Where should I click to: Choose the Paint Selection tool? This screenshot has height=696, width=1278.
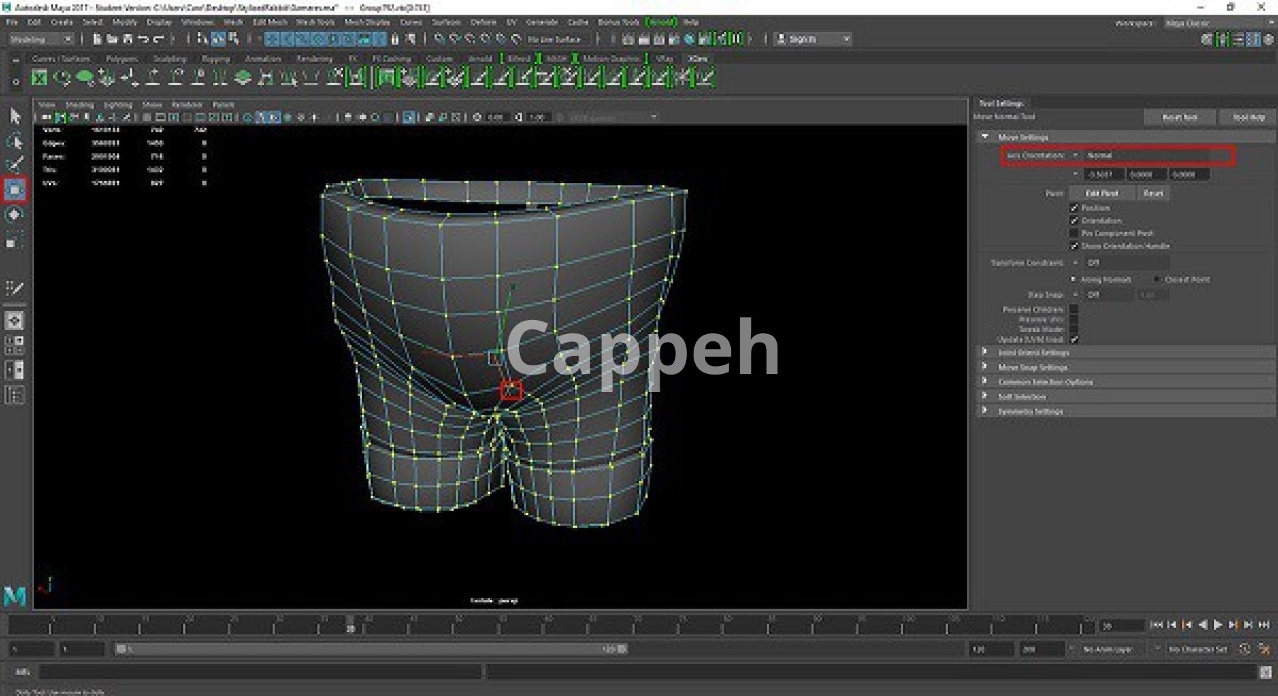click(15, 164)
